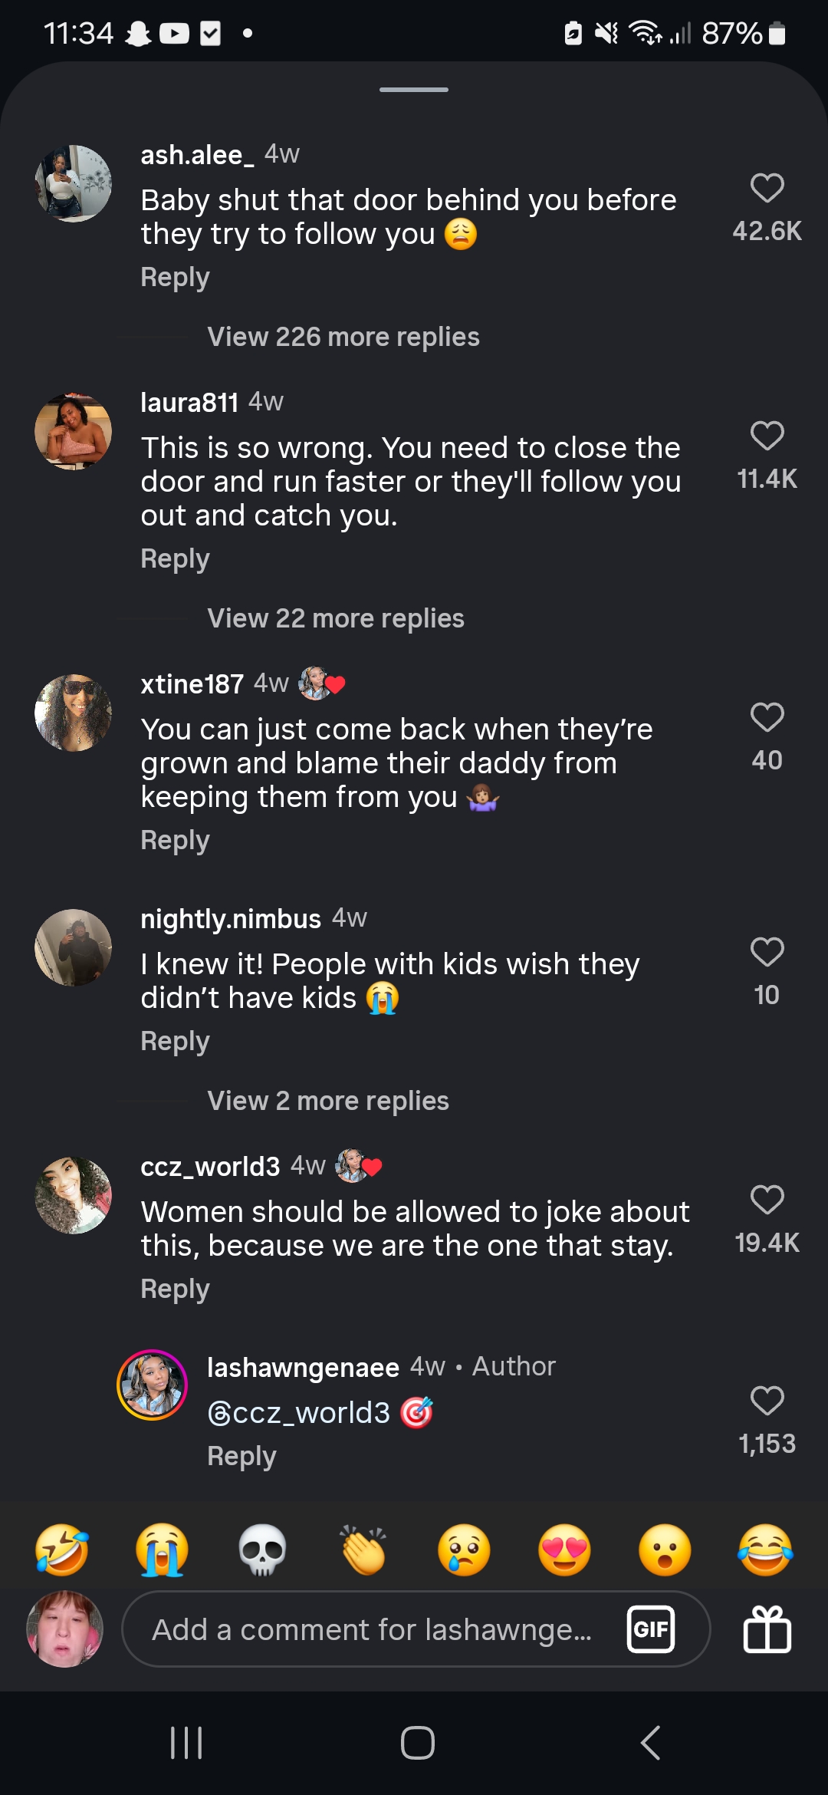Tap the GIF icon in comment box
Image resolution: width=828 pixels, height=1795 pixels.
pyautogui.click(x=651, y=1629)
